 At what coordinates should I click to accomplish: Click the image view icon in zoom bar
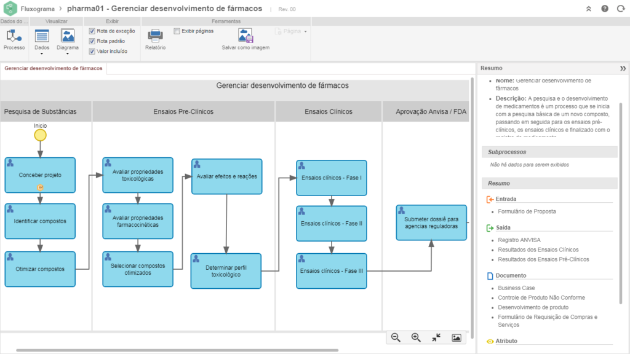click(457, 337)
